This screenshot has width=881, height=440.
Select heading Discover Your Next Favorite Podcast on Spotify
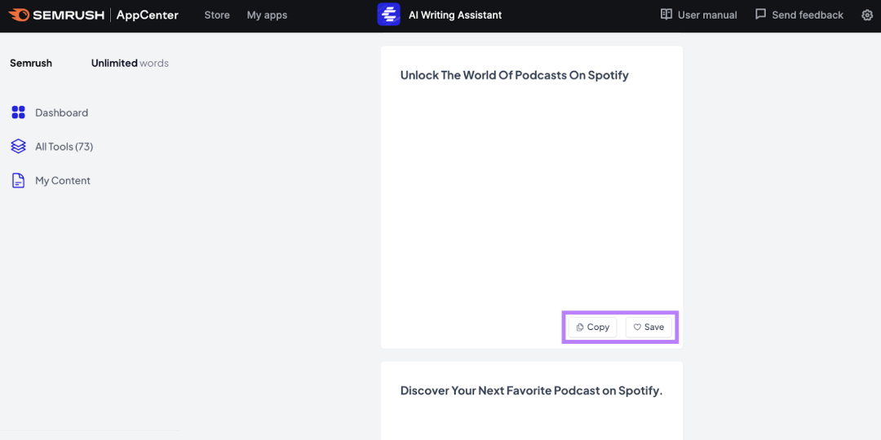coord(532,390)
